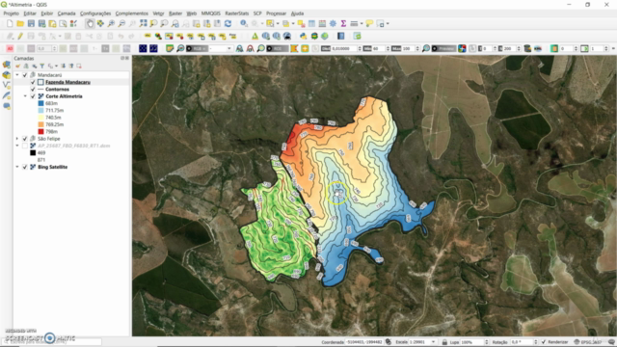Open the Projeto menu

point(11,13)
